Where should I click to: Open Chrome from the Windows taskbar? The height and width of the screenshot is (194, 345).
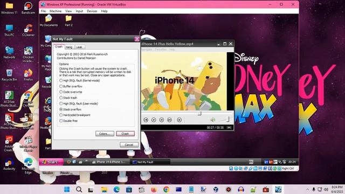167,189
